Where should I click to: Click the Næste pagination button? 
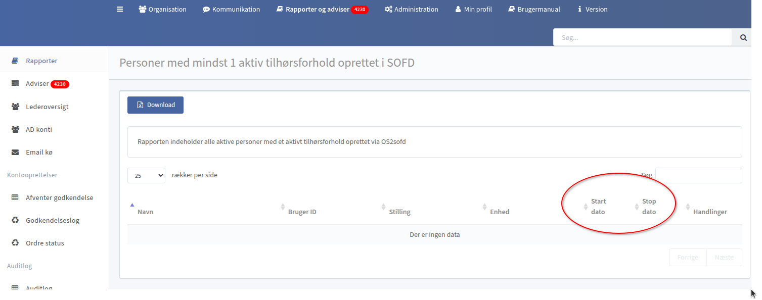pyautogui.click(x=724, y=257)
